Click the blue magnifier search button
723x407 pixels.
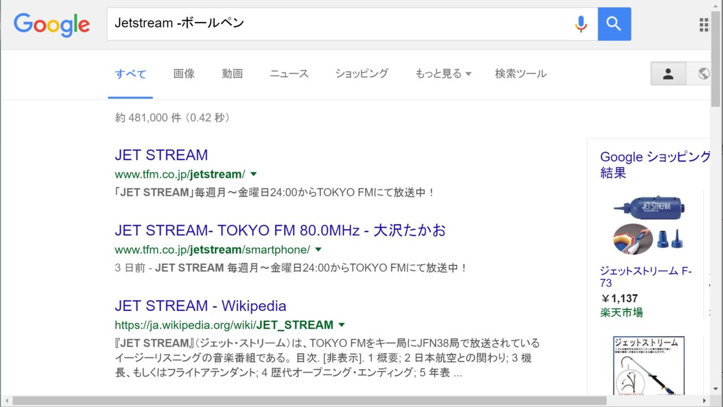point(614,24)
